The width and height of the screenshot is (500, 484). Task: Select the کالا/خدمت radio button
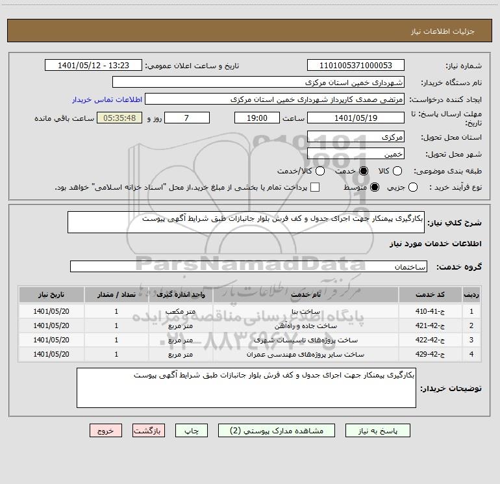320,171
